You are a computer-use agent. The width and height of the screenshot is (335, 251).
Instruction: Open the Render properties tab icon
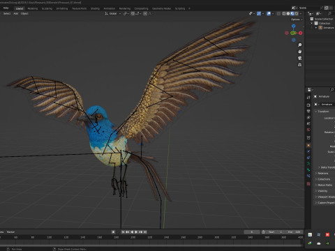point(308,105)
